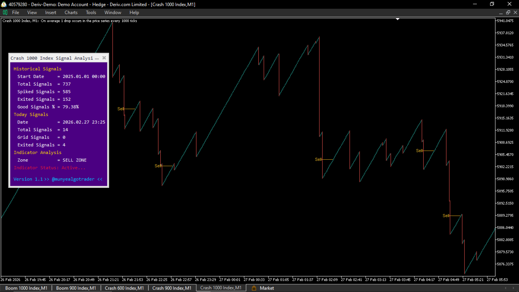Restore down the inner chart window

click(508, 13)
